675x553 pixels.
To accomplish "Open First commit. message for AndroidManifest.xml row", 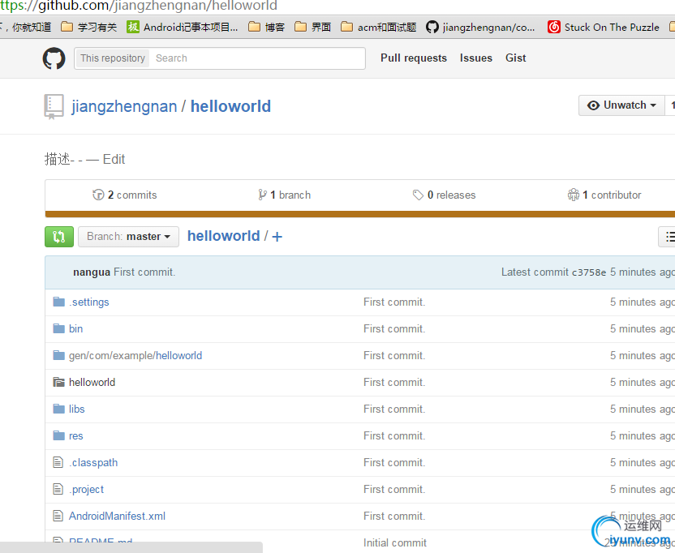I will [394, 516].
